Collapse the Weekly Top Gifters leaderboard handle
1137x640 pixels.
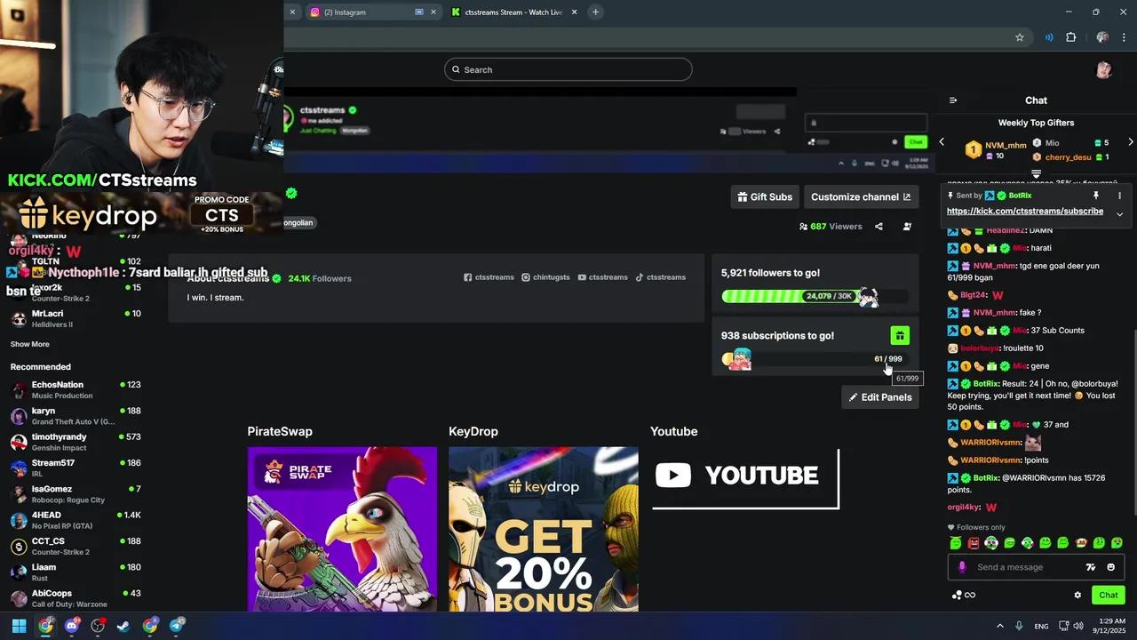(1036, 174)
